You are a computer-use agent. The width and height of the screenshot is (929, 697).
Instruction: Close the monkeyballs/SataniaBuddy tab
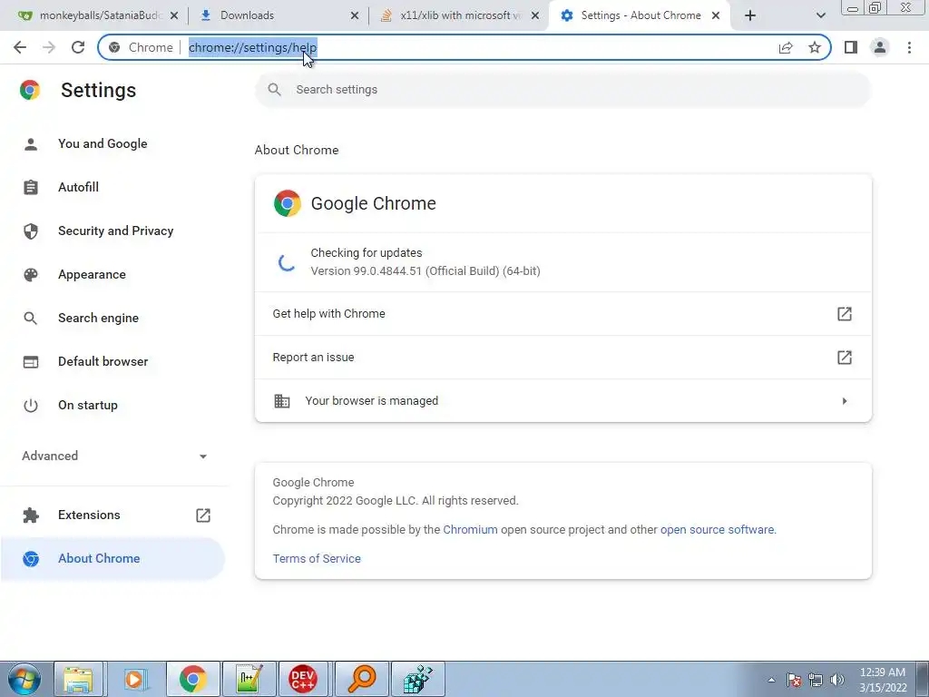(x=174, y=16)
